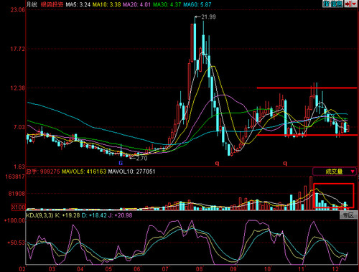Click the 2.70 low price annotation
The image size is (359, 272).
click(141, 158)
